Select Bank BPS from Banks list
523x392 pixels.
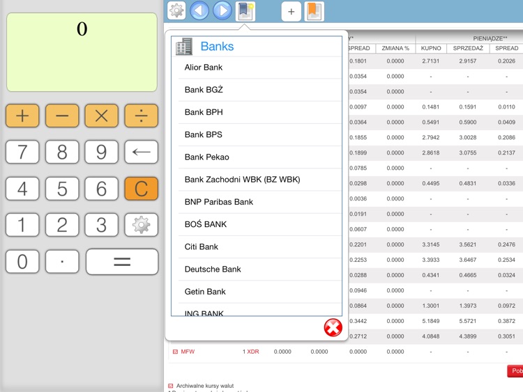[x=257, y=134]
